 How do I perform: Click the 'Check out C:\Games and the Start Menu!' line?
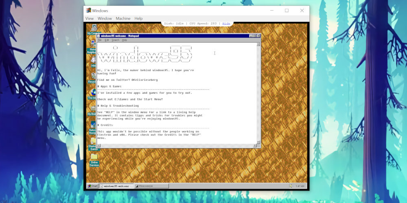coord(130,99)
